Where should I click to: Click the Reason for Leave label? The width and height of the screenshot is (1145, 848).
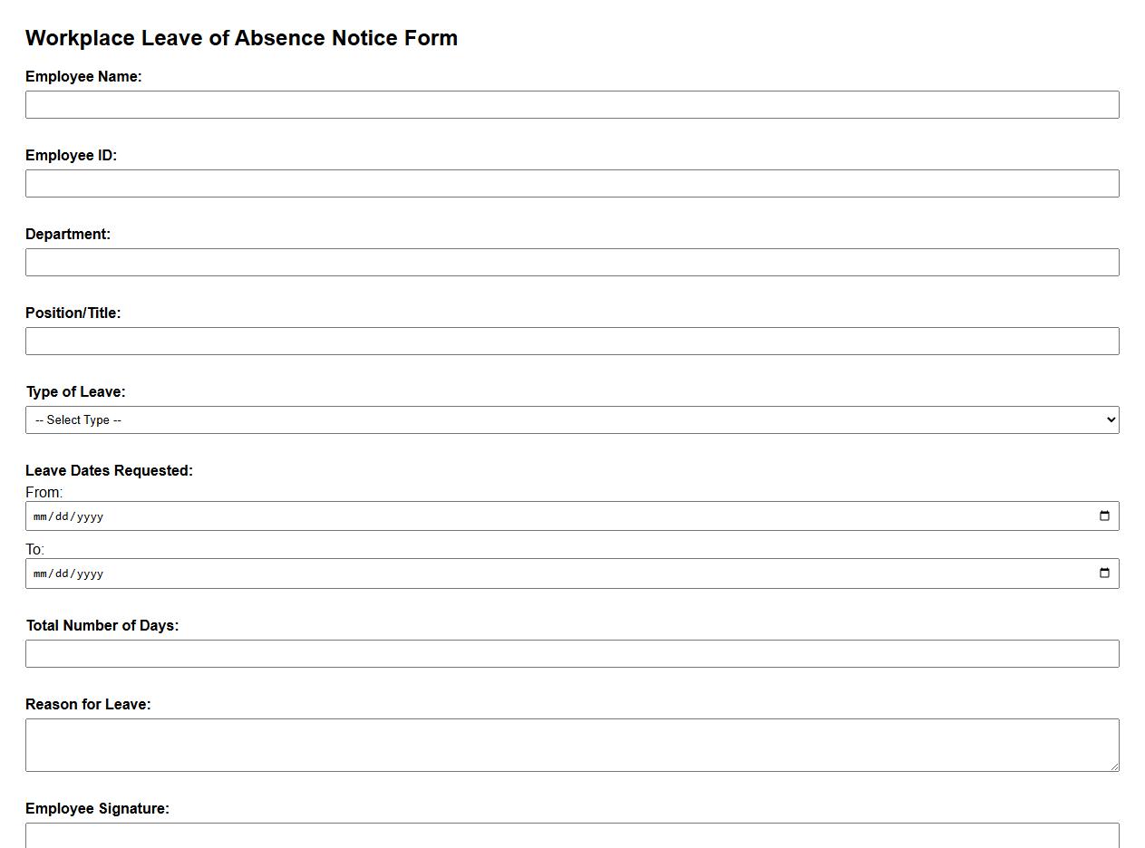point(89,703)
